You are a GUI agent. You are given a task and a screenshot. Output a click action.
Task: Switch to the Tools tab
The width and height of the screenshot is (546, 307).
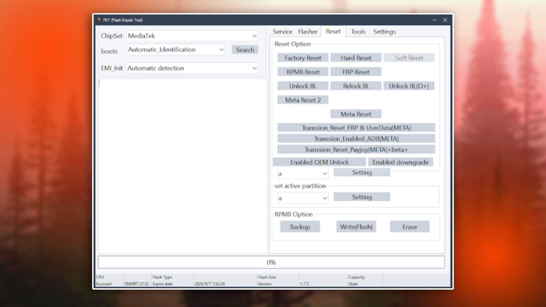(358, 31)
